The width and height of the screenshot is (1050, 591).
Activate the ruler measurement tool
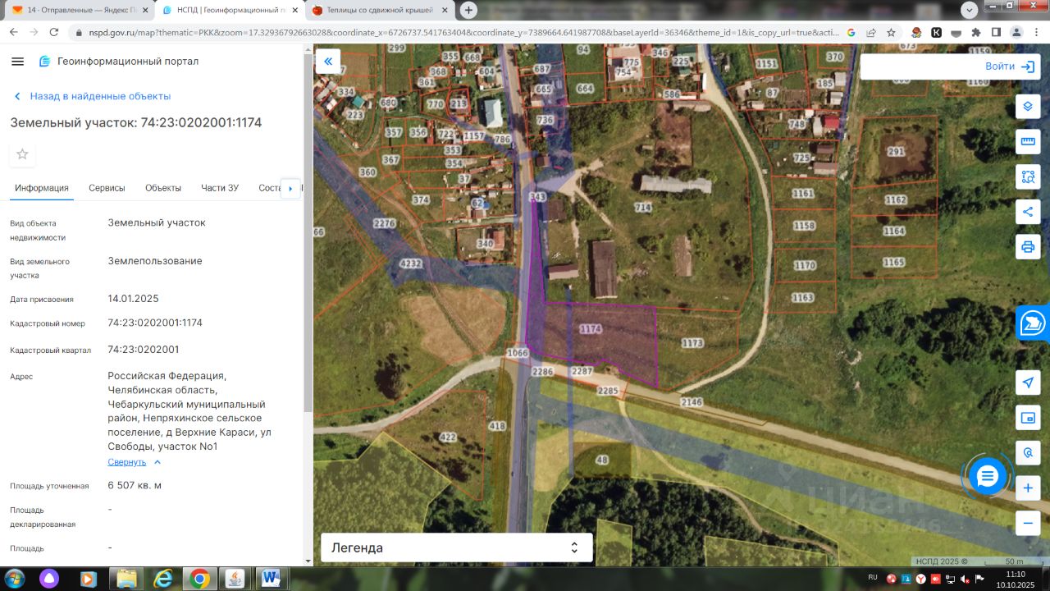(1028, 141)
